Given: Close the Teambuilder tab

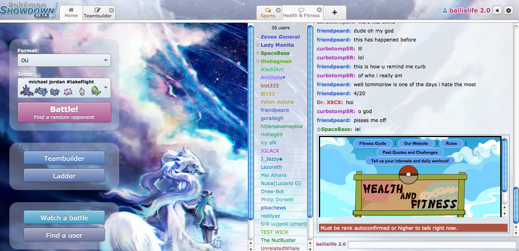Looking at the screenshot, I should pos(111,10).
